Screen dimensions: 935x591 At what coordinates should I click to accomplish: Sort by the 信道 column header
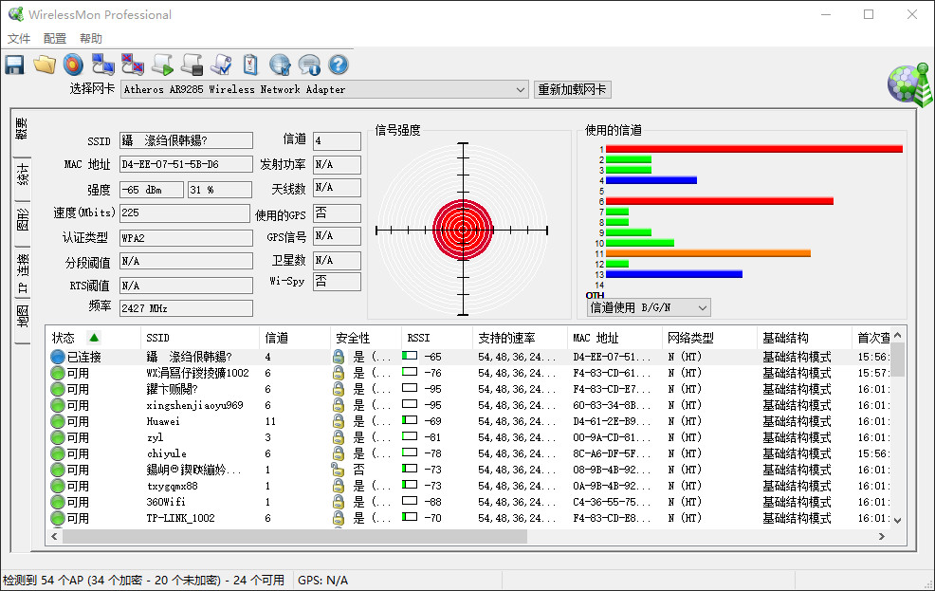click(x=295, y=338)
